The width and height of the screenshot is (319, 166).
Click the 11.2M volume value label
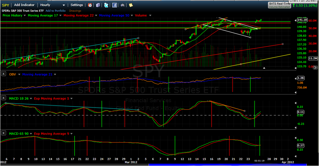click(313, 58)
